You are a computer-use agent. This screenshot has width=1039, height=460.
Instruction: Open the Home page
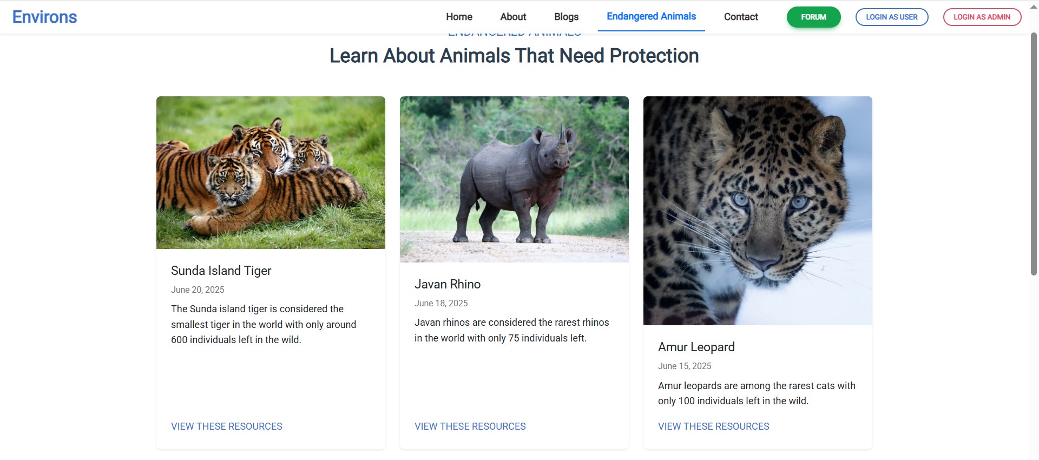click(x=458, y=17)
